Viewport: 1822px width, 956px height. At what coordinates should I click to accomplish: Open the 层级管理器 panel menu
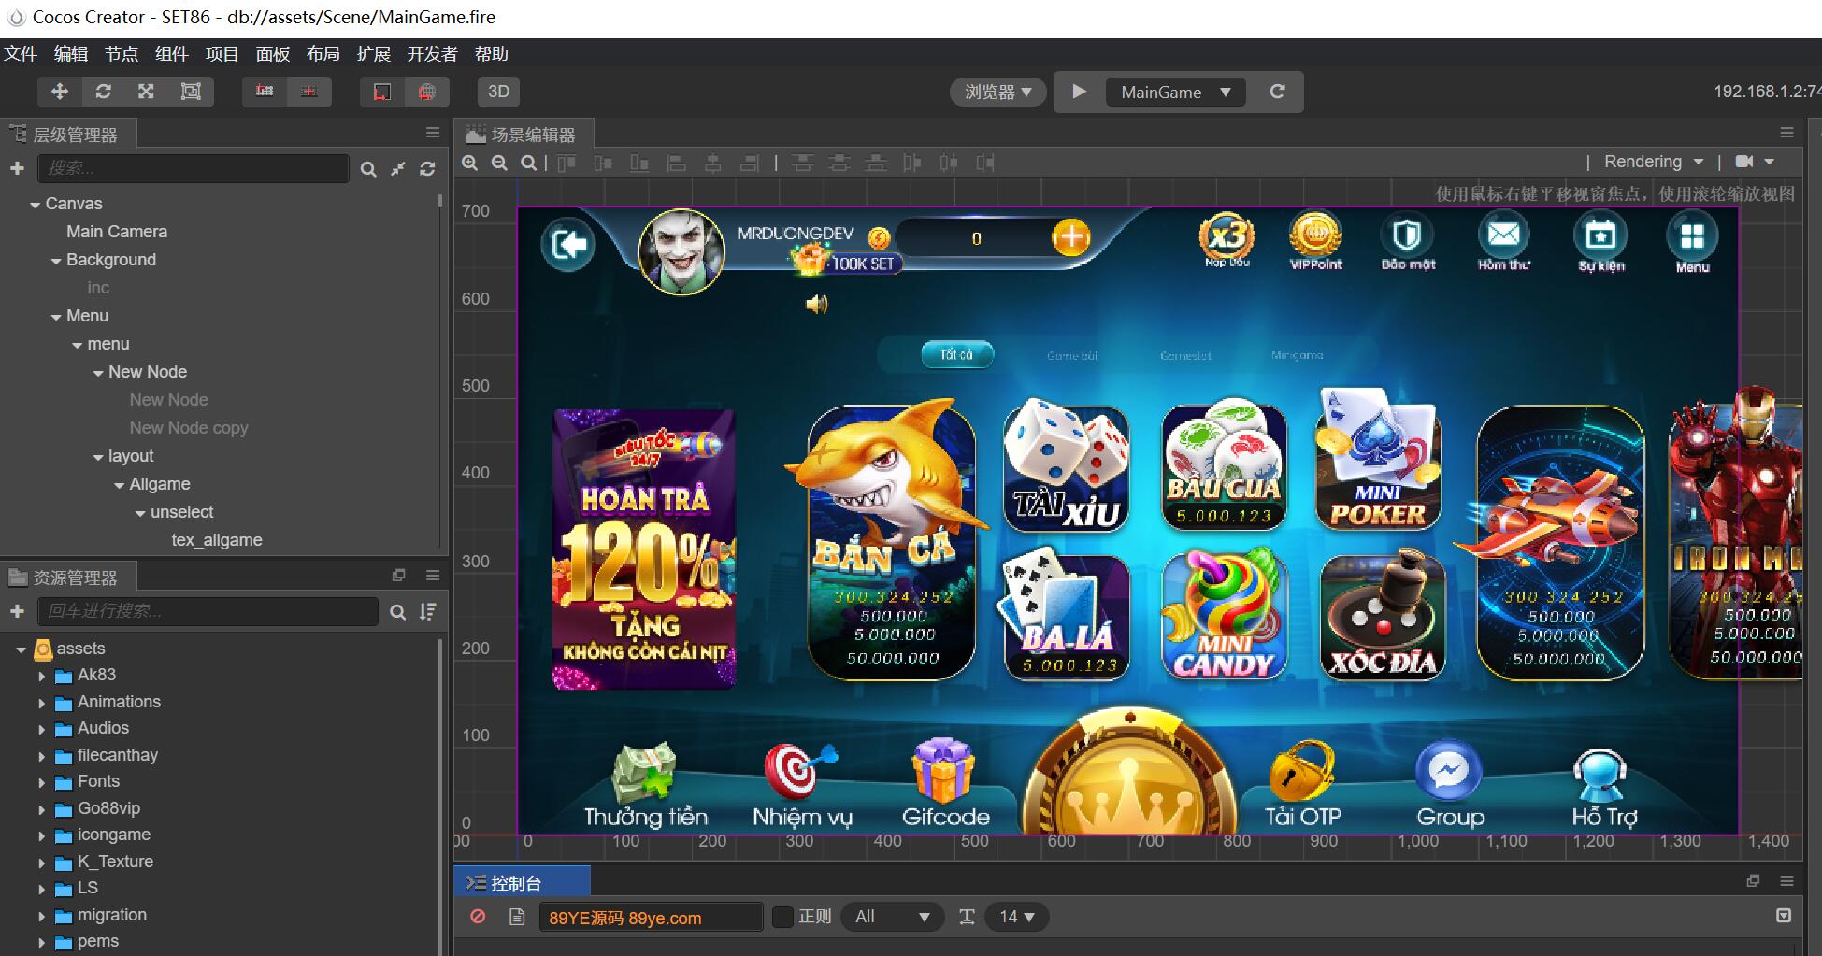(x=432, y=133)
